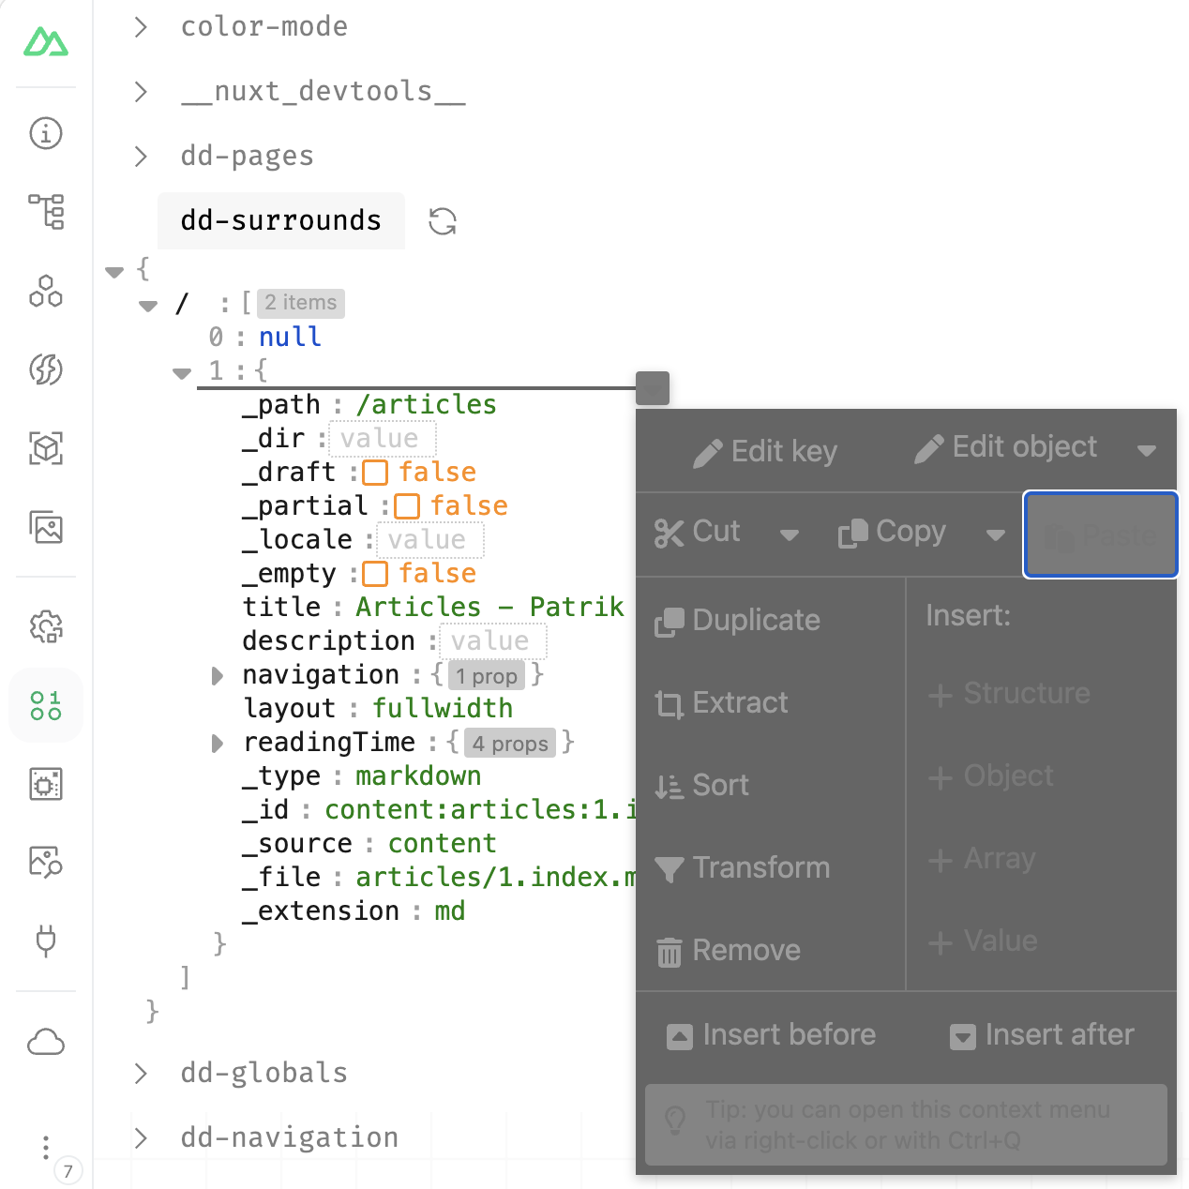Expand the readingTime props arrow
The image size is (1189, 1189).
point(217,743)
